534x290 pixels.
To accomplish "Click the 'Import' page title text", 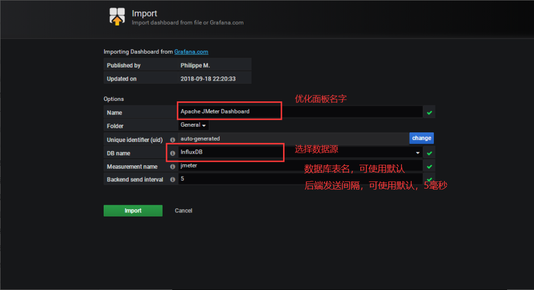I will point(144,14).
